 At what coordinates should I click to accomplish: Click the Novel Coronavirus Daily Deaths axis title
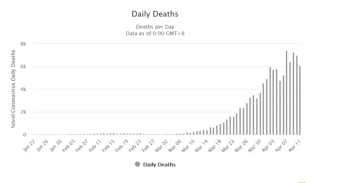pos(13,89)
